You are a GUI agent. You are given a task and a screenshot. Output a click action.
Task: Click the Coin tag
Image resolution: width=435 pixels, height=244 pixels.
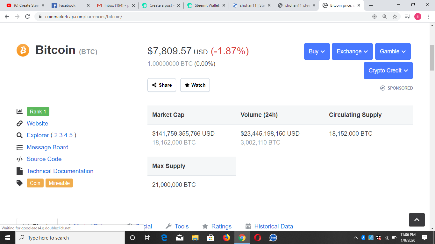35,183
